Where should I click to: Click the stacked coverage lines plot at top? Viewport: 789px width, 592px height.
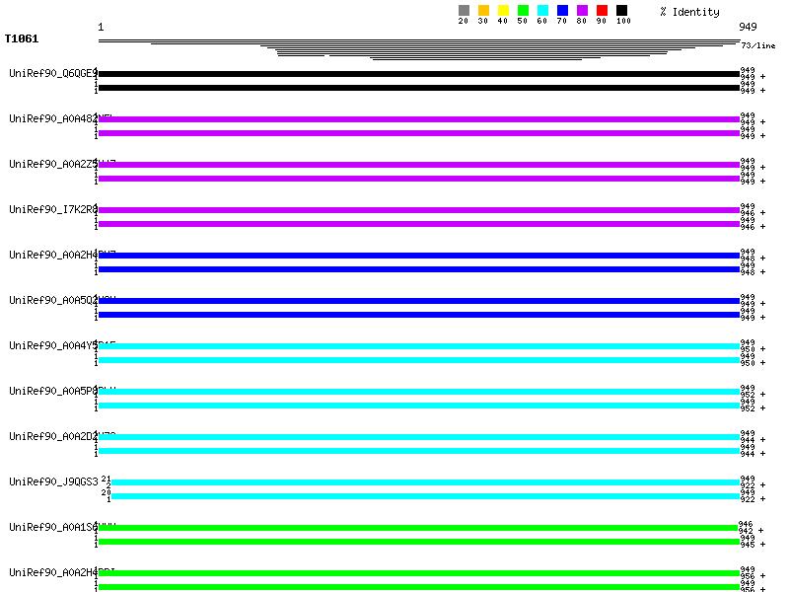(x=419, y=48)
